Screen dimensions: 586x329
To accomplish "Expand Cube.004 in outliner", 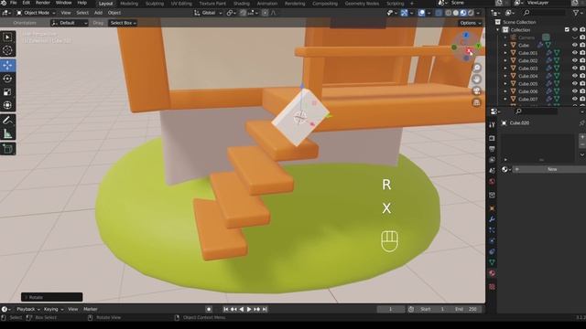I will pos(505,76).
